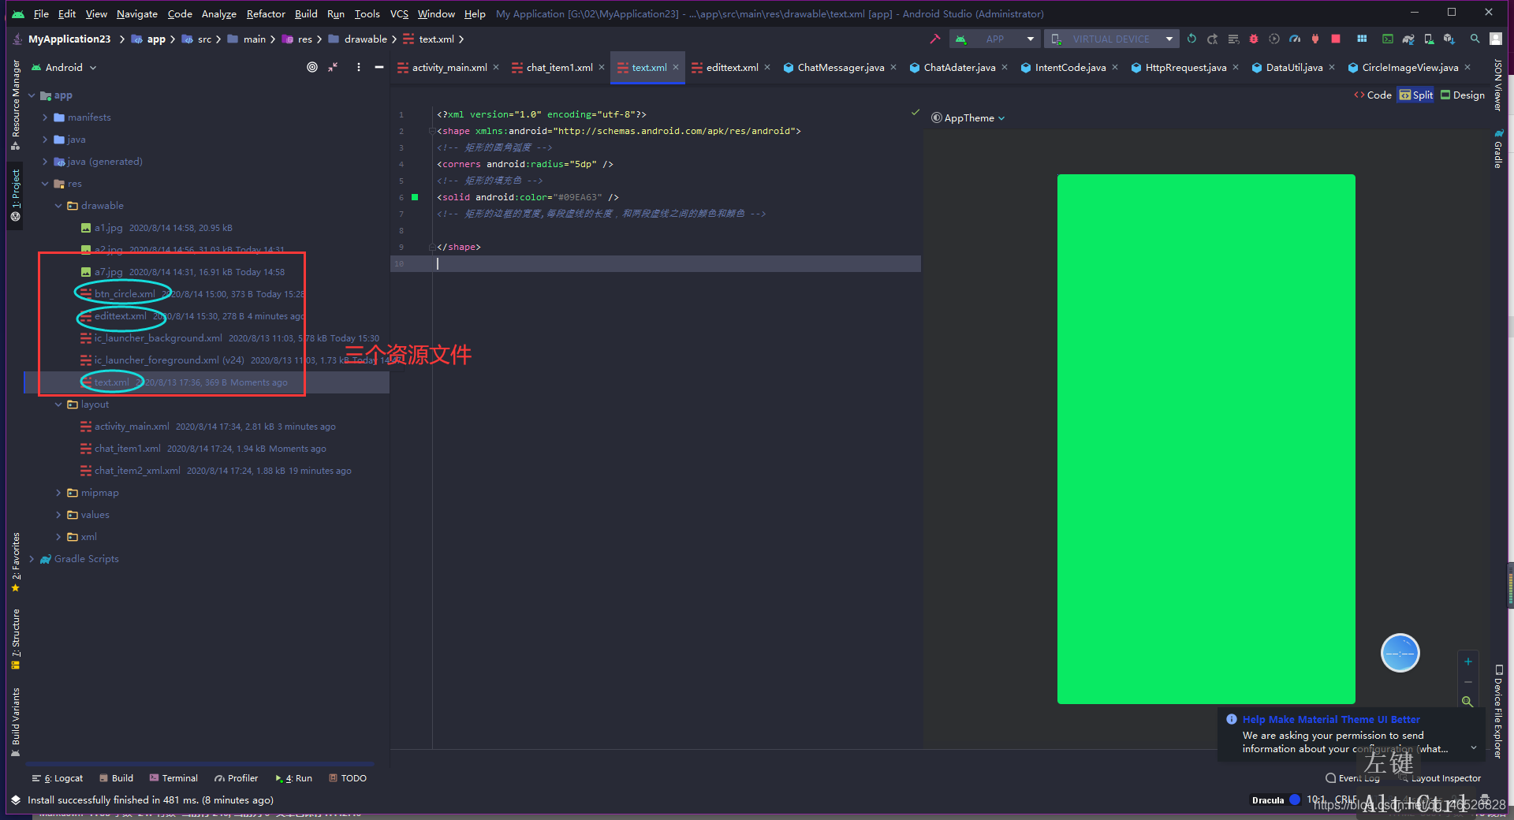The image size is (1514, 820).
Task: Toggle the 1: Project tool window
Action: tap(15, 196)
